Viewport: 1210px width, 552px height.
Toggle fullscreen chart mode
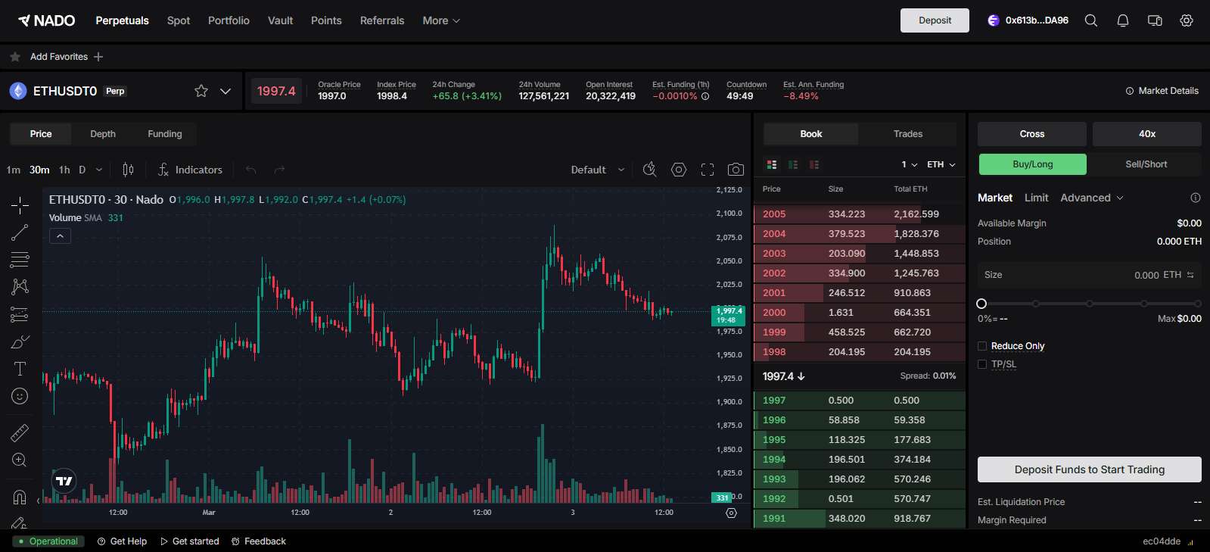[708, 170]
